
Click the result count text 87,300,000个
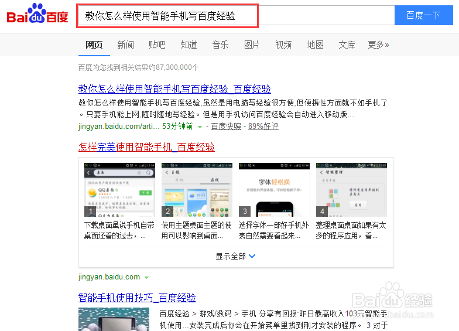pos(177,67)
